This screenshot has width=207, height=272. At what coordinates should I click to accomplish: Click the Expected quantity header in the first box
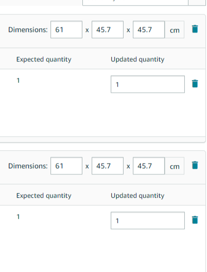[44, 59]
